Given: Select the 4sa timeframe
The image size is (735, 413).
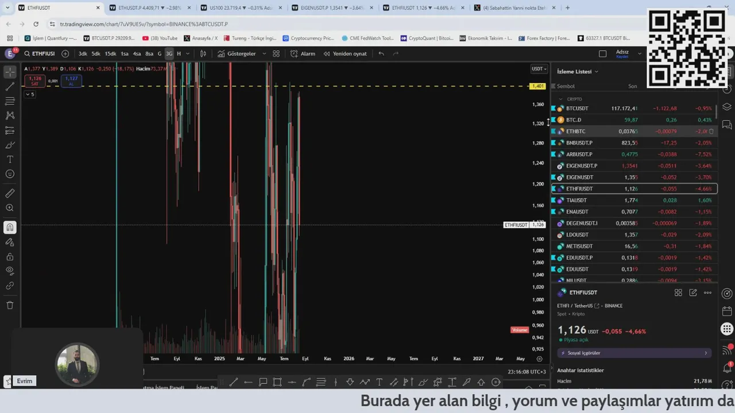Looking at the screenshot, I should point(137,53).
